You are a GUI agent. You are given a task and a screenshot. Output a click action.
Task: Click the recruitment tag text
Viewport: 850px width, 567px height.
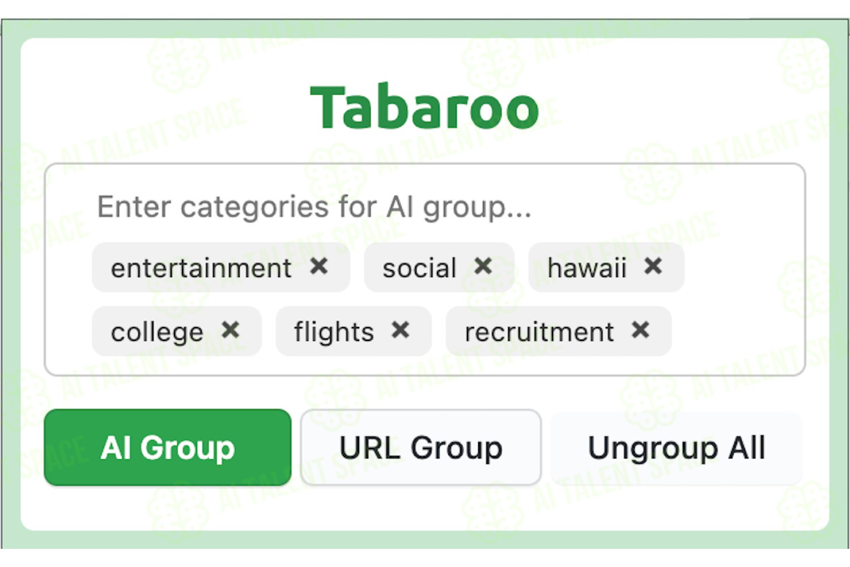click(539, 332)
